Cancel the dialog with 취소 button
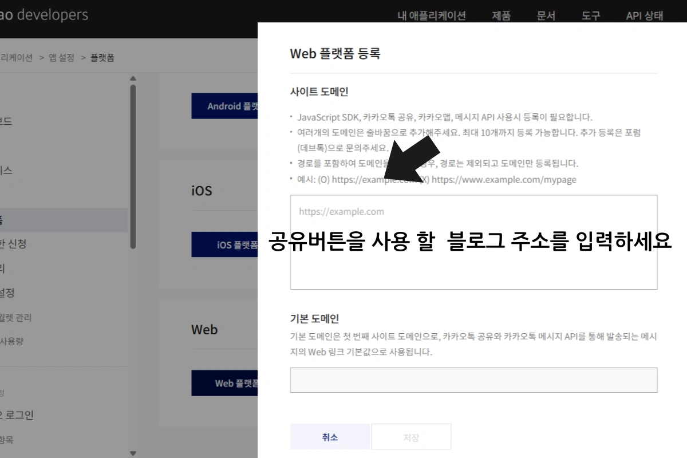Screen dimensions: 687x458 click(330, 437)
